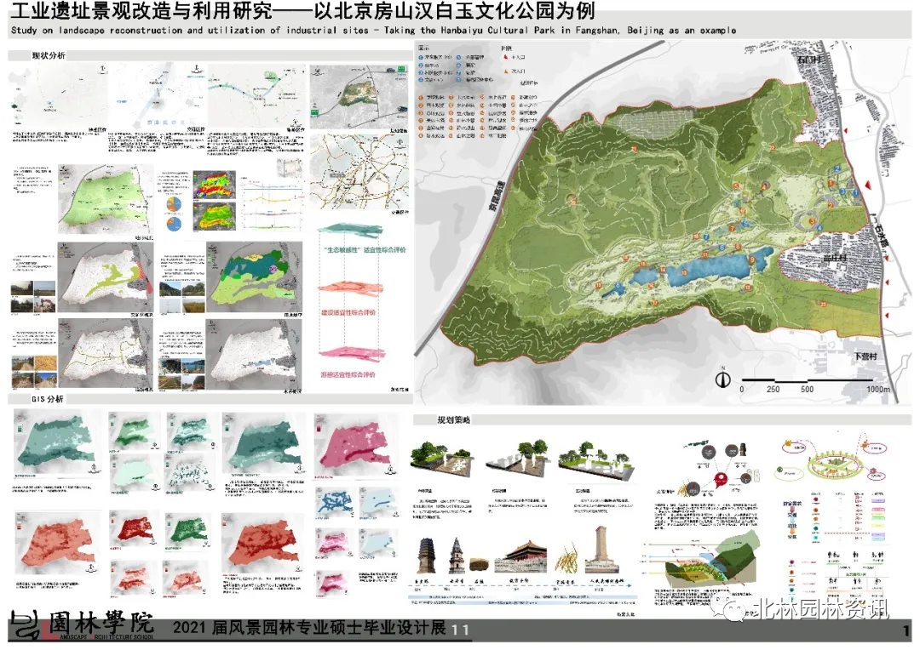Screen dimensions: 920x650
Task: Click the 下营村 village label on the master plan
Action: [x=865, y=356]
